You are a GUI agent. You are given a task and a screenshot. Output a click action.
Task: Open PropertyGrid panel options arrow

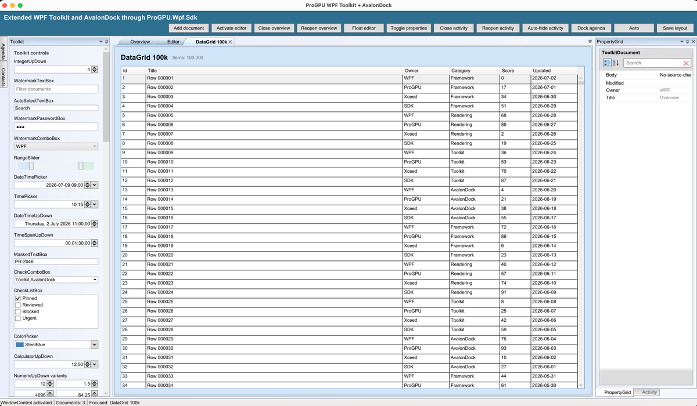point(682,42)
